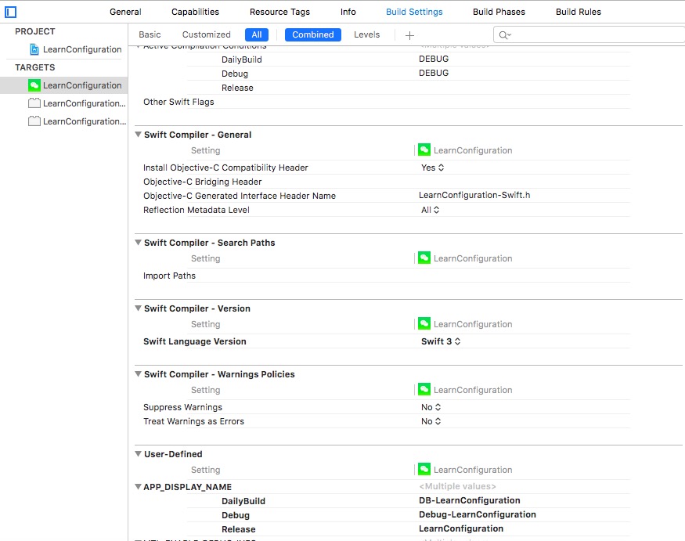Image resolution: width=685 pixels, height=541 pixels.
Task: Select second LearnConfiguration... test target
Action: tap(77, 103)
